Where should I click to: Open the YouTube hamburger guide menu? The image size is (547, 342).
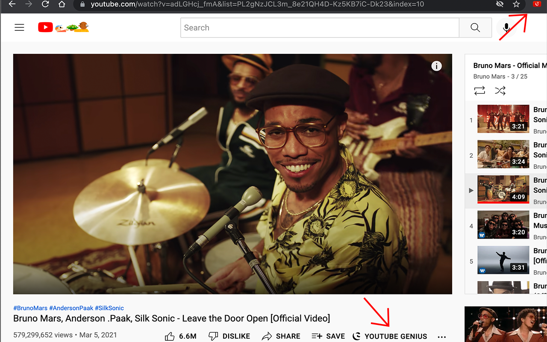click(x=19, y=27)
